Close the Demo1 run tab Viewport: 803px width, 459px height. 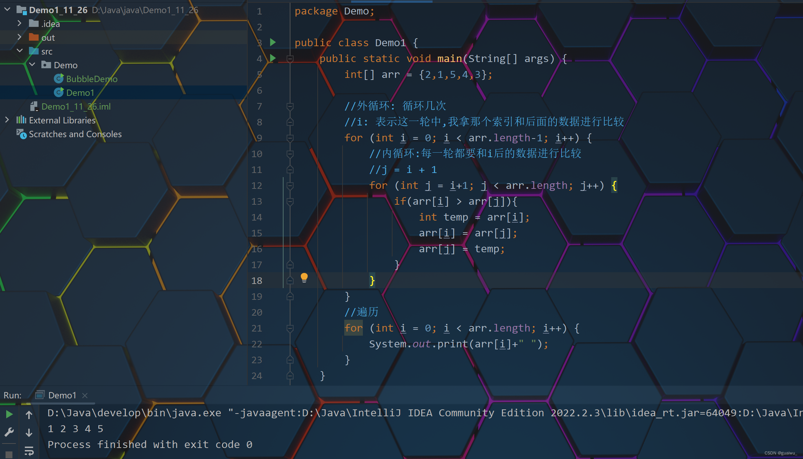[x=85, y=396]
